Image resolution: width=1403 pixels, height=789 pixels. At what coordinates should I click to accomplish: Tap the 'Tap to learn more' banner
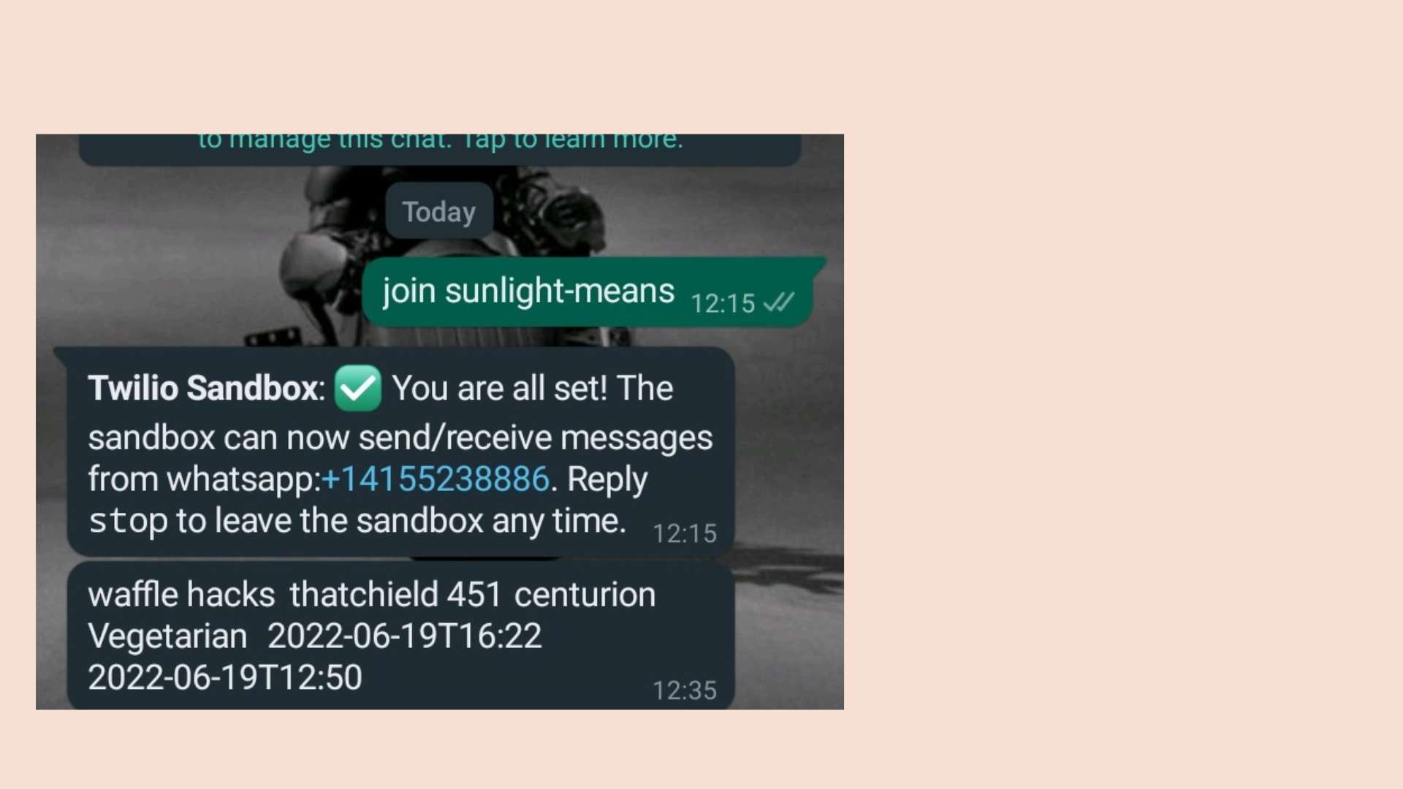pos(440,149)
